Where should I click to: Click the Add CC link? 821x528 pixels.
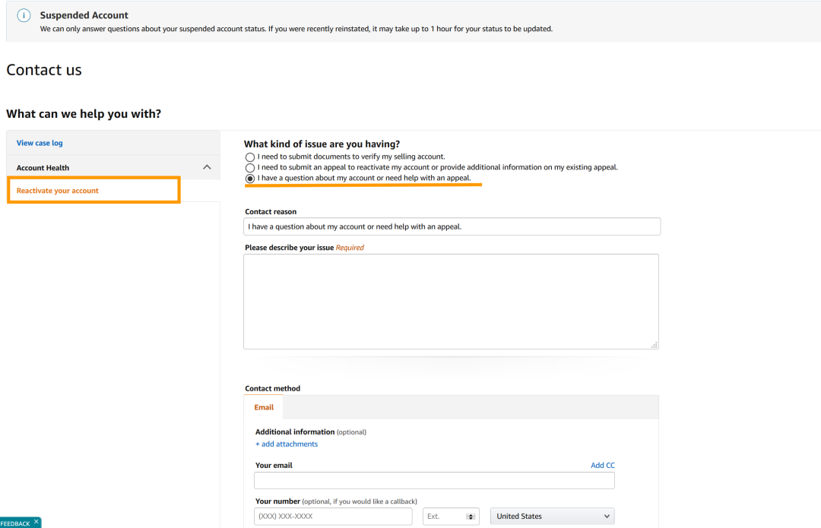(x=602, y=465)
